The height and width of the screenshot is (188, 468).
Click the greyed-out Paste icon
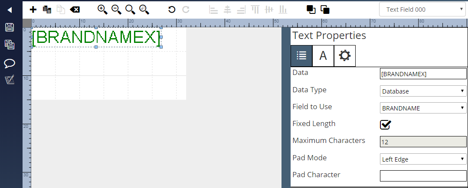pyautogui.click(x=61, y=10)
